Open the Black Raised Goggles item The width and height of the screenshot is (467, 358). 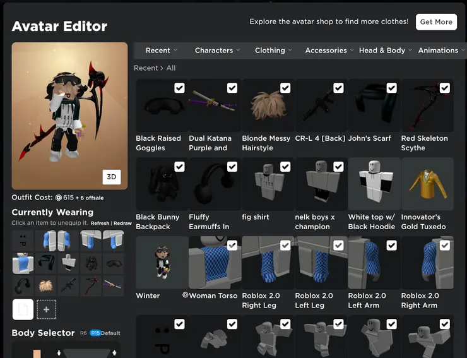point(162,105)
